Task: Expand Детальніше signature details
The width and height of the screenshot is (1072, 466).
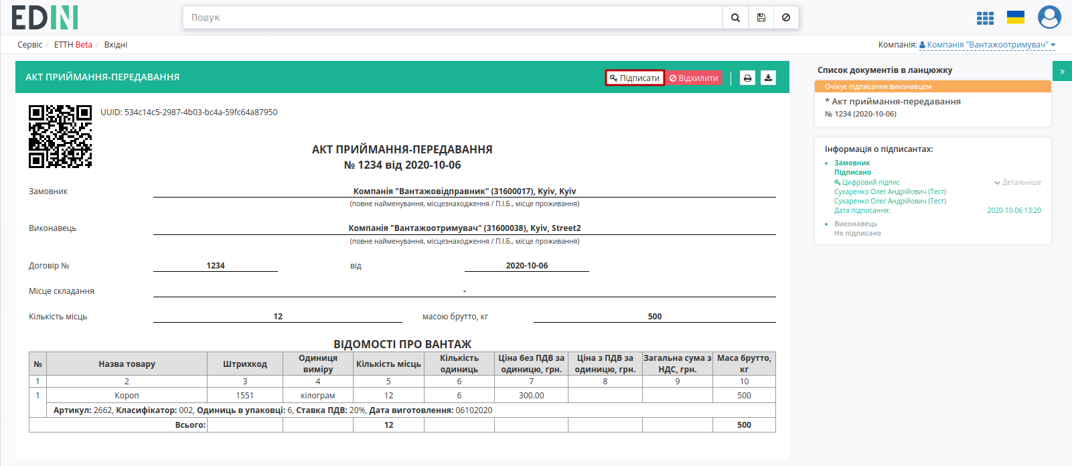Action: click(1018, 182)
